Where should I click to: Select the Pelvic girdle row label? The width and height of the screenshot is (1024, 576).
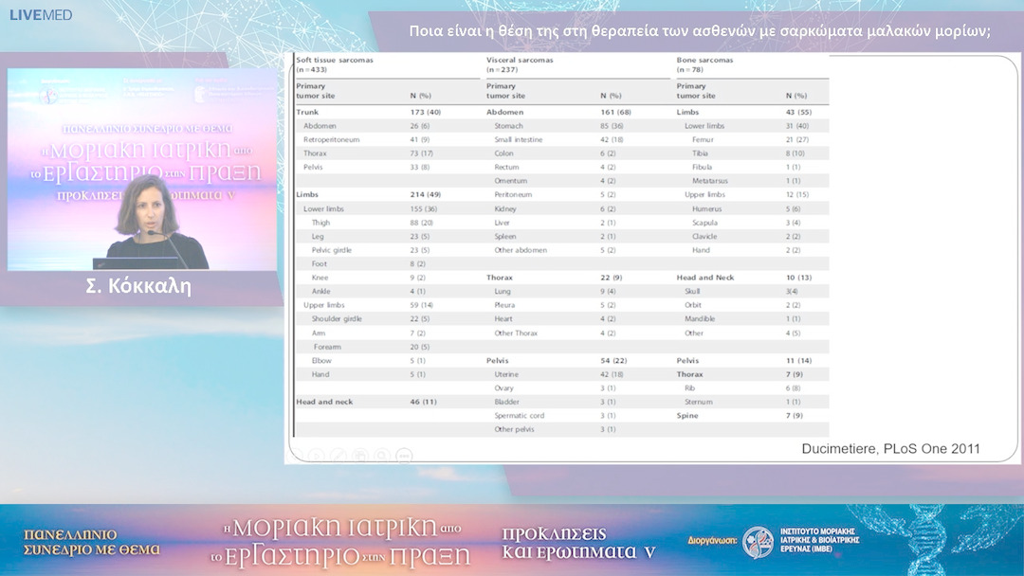(332, 250)
